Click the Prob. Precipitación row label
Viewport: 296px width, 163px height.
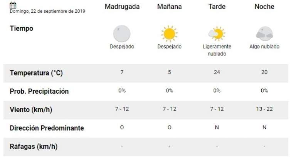39,91
